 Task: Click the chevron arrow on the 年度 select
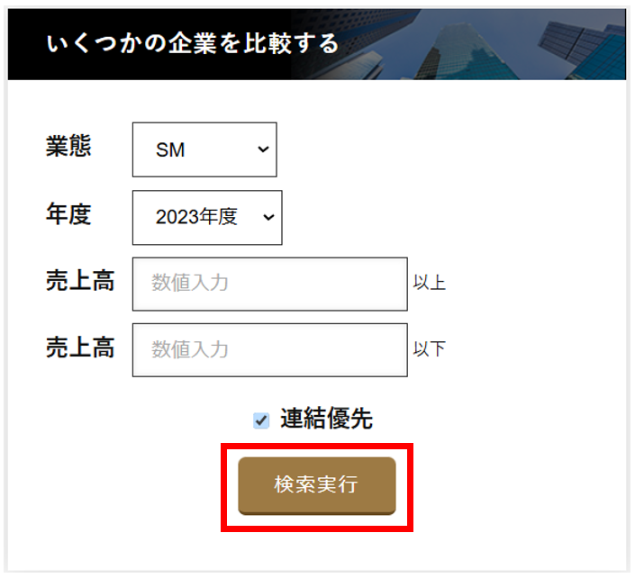(x=268, y=217)
